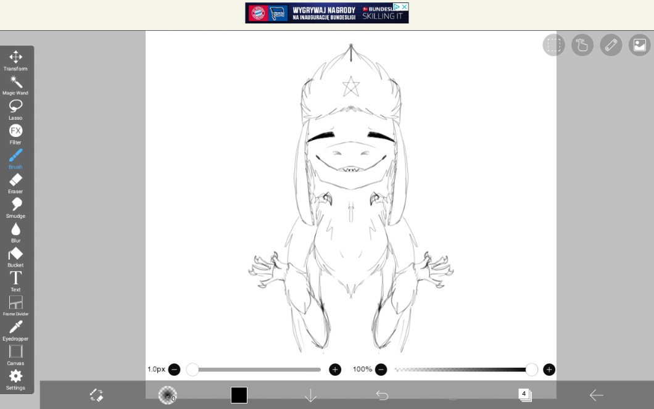This screenshot has height=409, width=654.
Task: Activate the Eraser tool
Action: coord(15,183)
